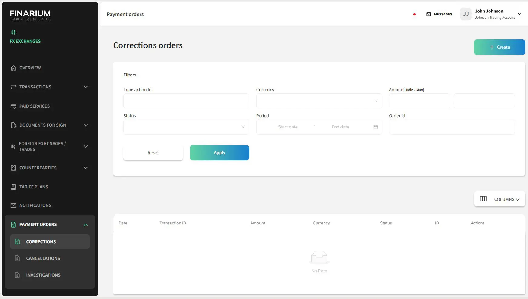Screen dimensions: 528x299
Task: Click the Documents for Sign file icon
Action: coord(13,125)
